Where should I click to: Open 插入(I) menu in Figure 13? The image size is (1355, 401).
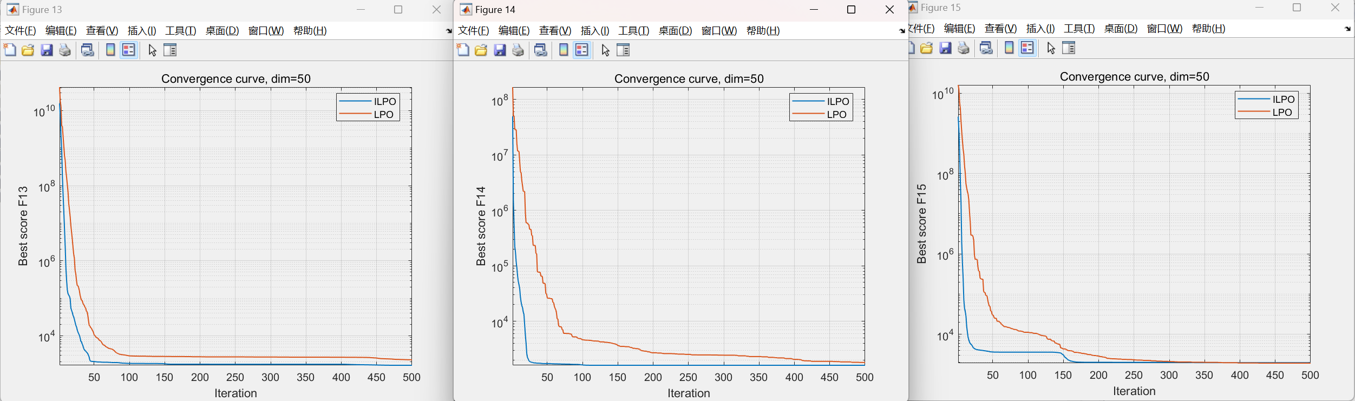[x=142, y=31]
